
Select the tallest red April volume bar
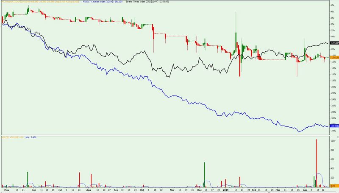pyautogui.click(x=317, y=163)
